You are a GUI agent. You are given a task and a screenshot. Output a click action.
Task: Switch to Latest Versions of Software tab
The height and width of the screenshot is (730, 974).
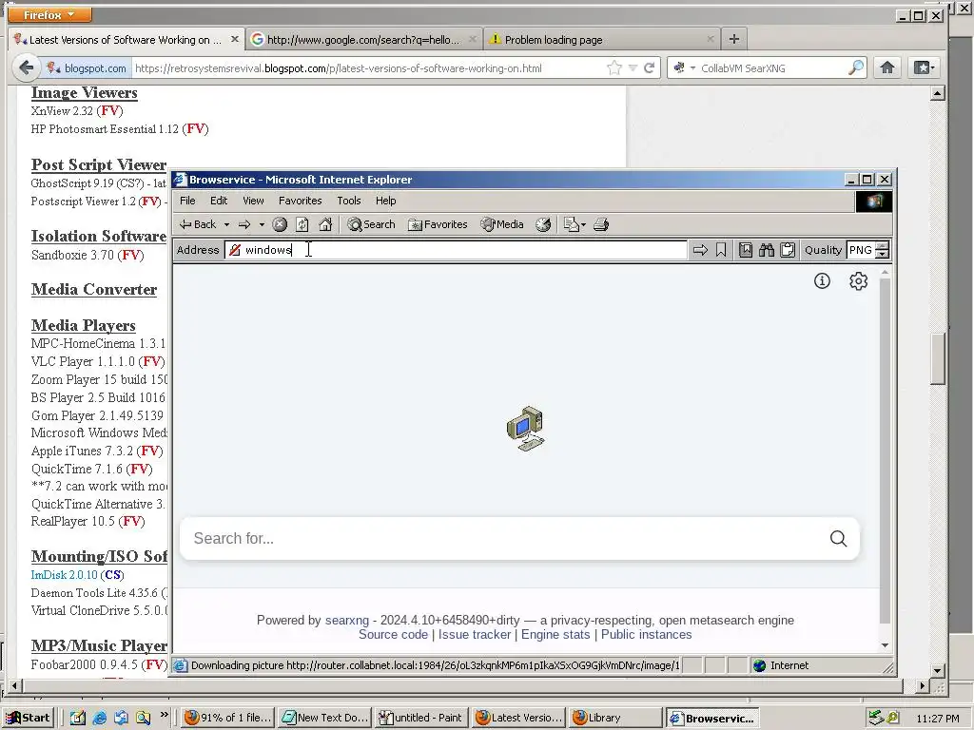point(127,39)
